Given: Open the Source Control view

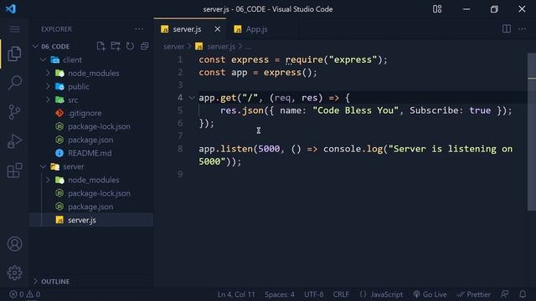Looking at the screenshot, I should point(14,112).
